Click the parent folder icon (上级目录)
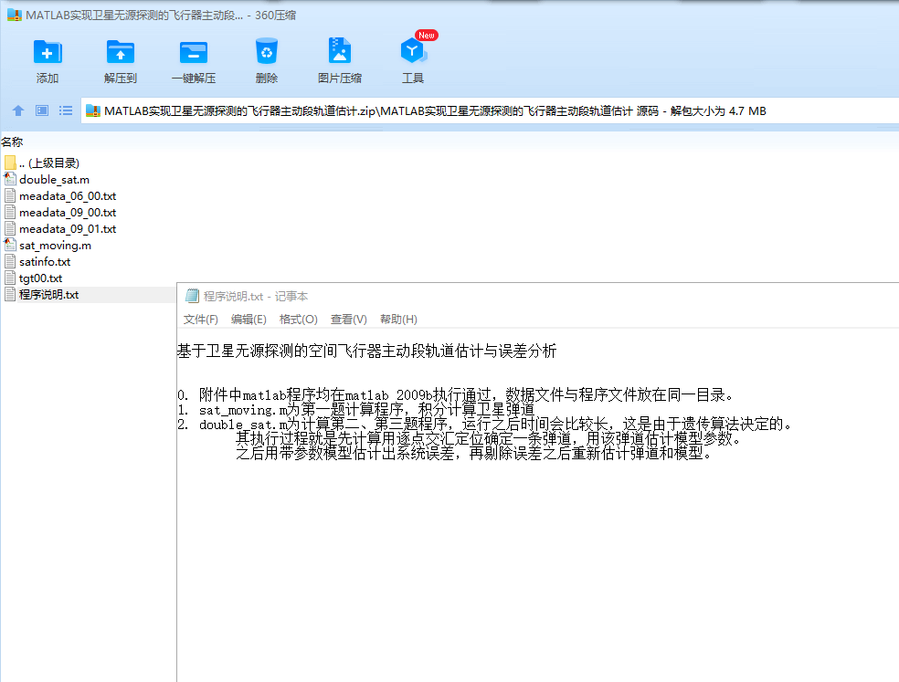Viewport: 899px width, 682px height. (10, 163)
